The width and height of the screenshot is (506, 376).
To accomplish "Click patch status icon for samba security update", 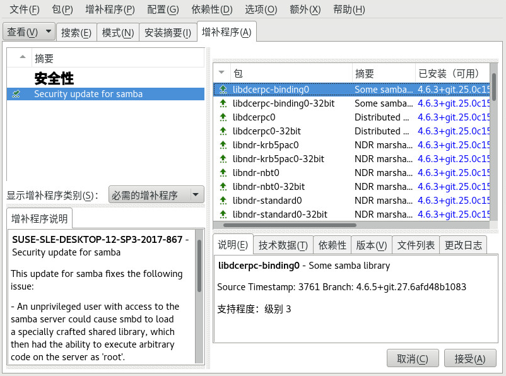I will pos(16,94).
